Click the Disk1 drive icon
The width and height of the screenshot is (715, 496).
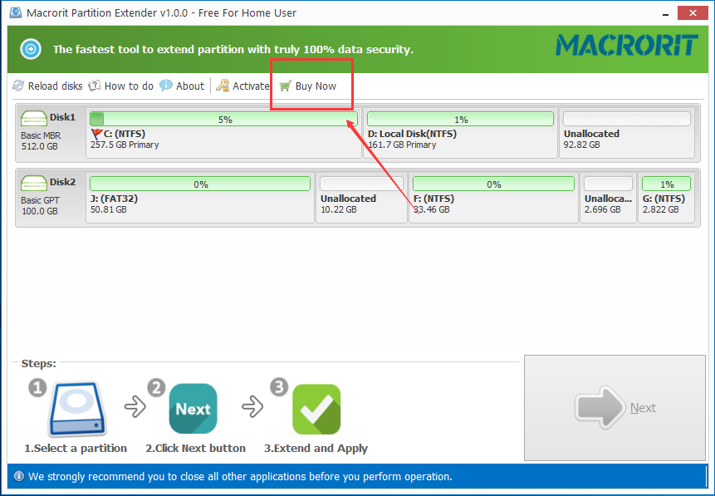point(34,119)
